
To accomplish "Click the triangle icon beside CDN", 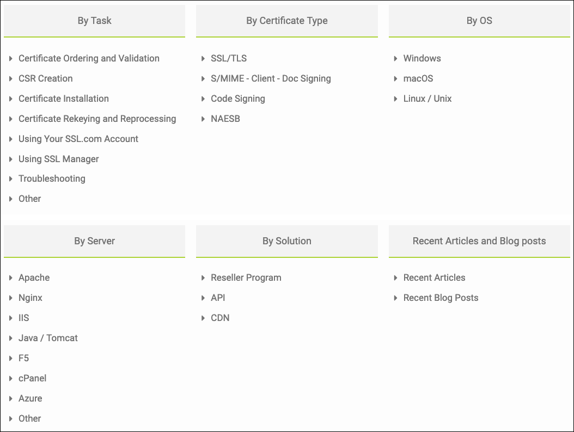I will click(203, 318).
